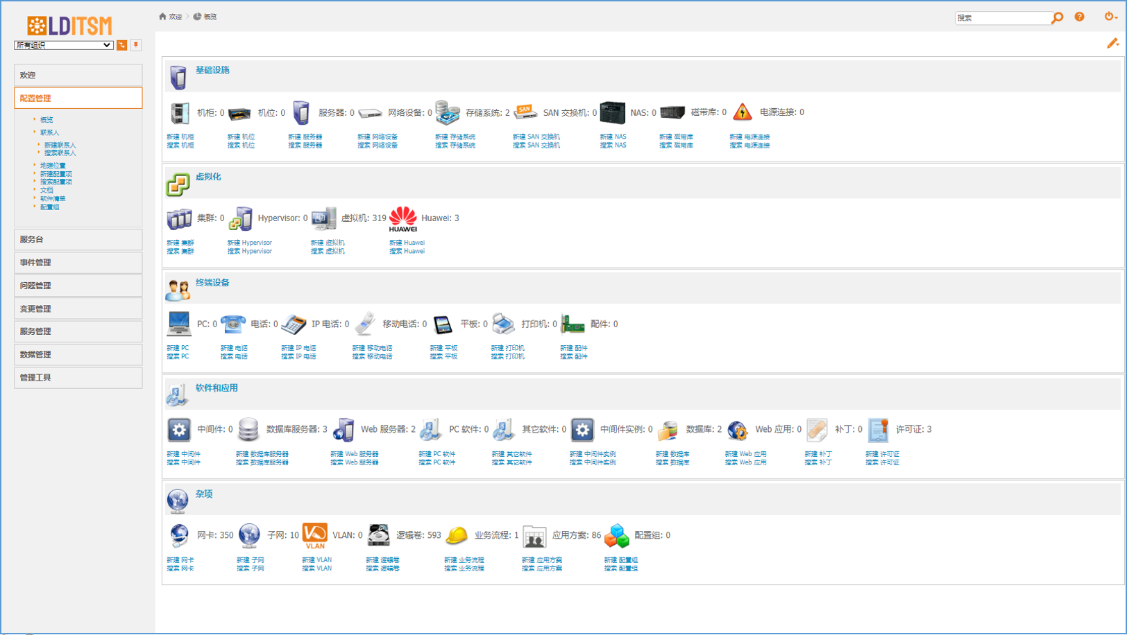Open the pencil edit dropdown

click(x=1112, y=44)
